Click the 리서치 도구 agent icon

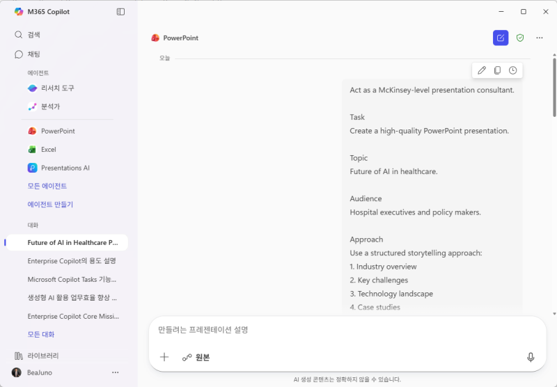tap(32, 88)
